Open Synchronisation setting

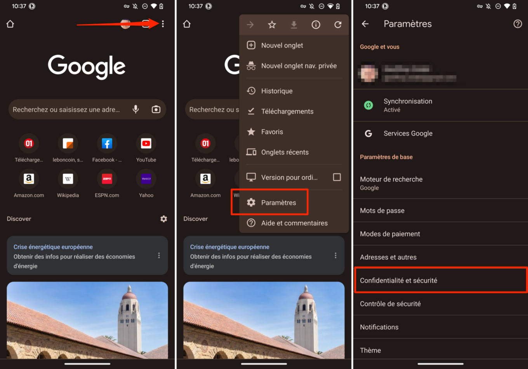click(x=441, y=105)
